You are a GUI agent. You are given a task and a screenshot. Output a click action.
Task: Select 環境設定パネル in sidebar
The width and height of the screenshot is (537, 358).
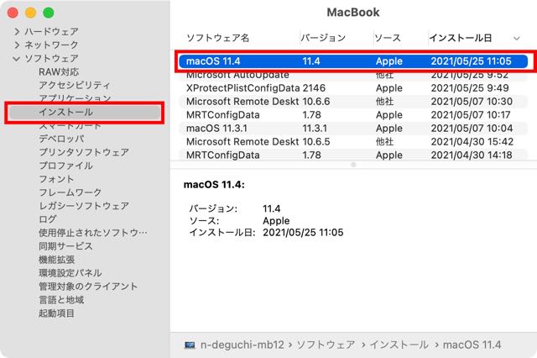70,273
